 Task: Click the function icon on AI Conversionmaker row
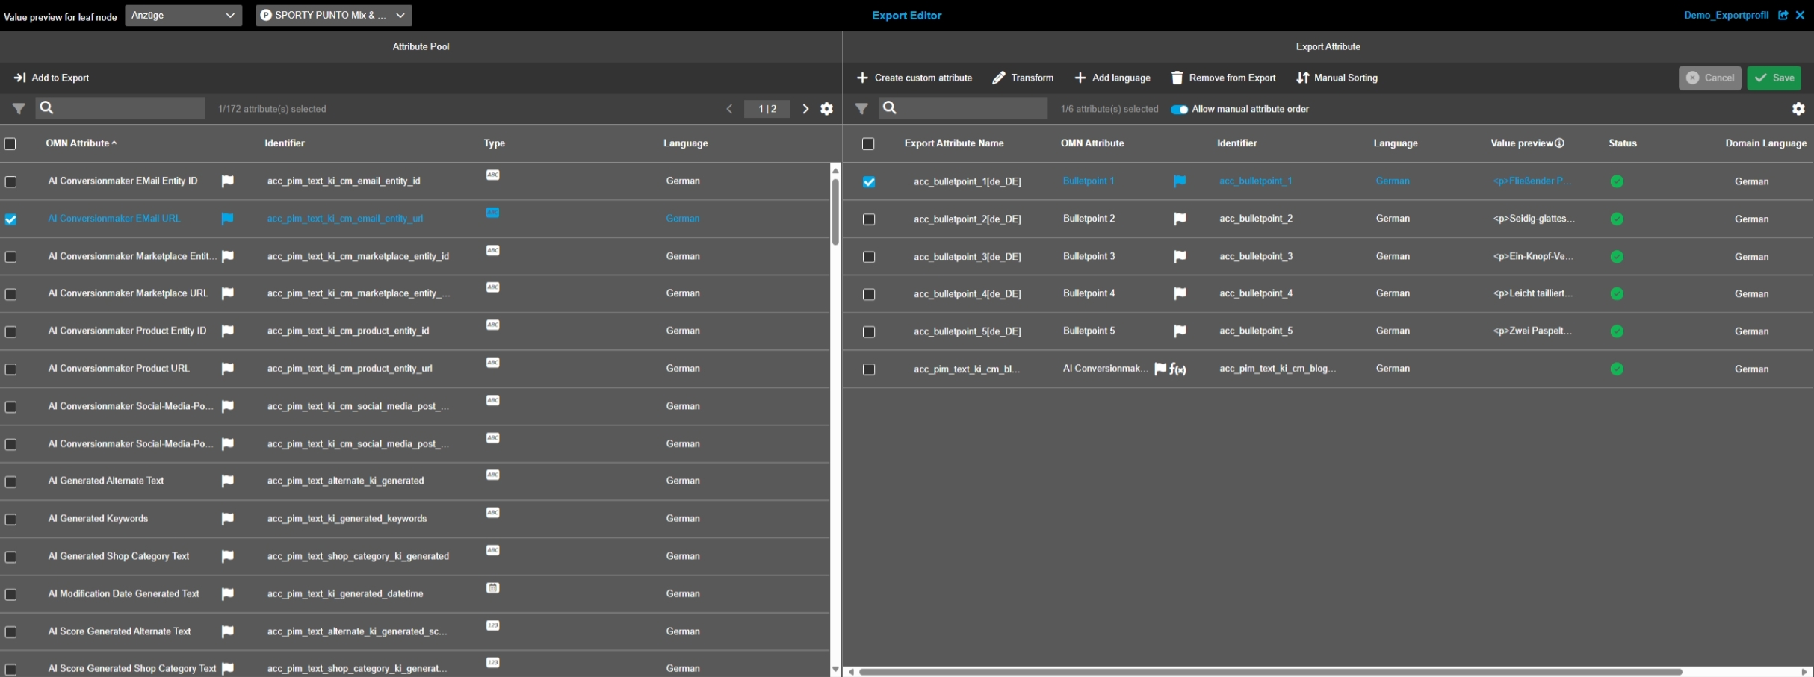(x=1177, y=369)
